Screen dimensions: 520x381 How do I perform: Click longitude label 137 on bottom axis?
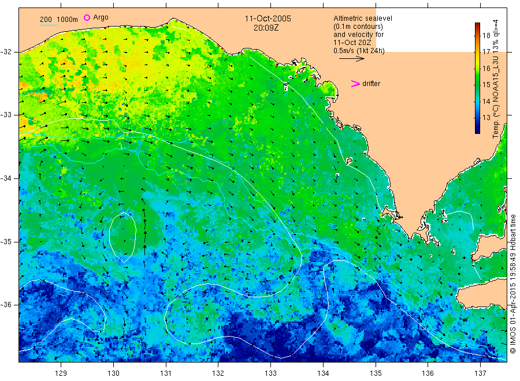[480, 373]
